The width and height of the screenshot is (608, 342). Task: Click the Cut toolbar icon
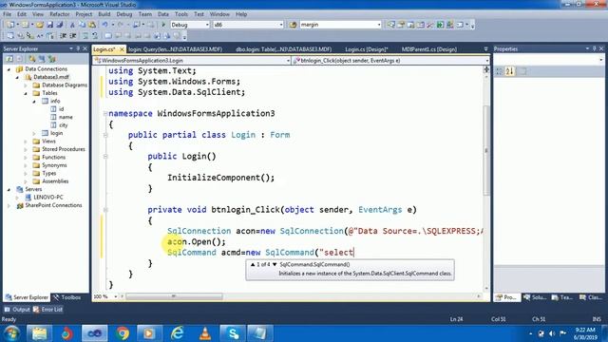pos(72,25)
